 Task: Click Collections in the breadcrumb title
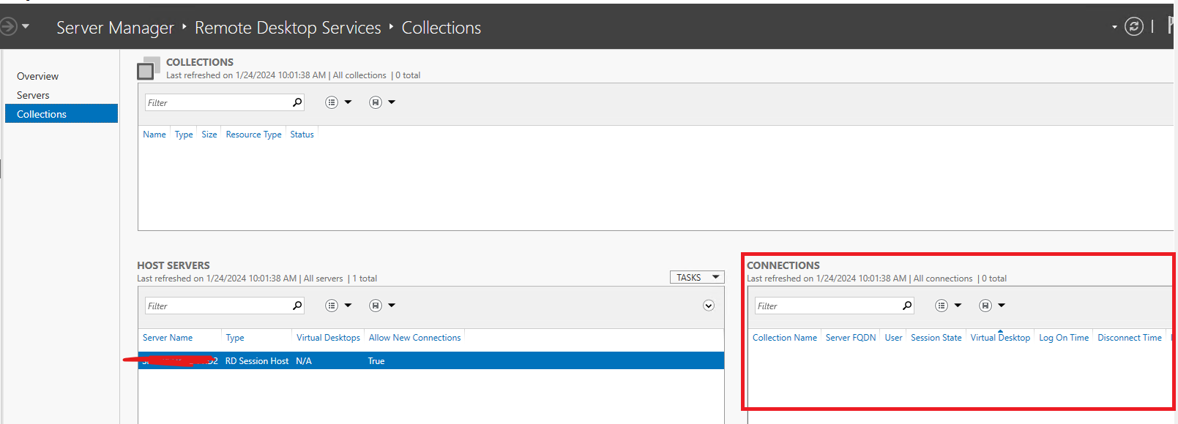[x=441, y=28]
